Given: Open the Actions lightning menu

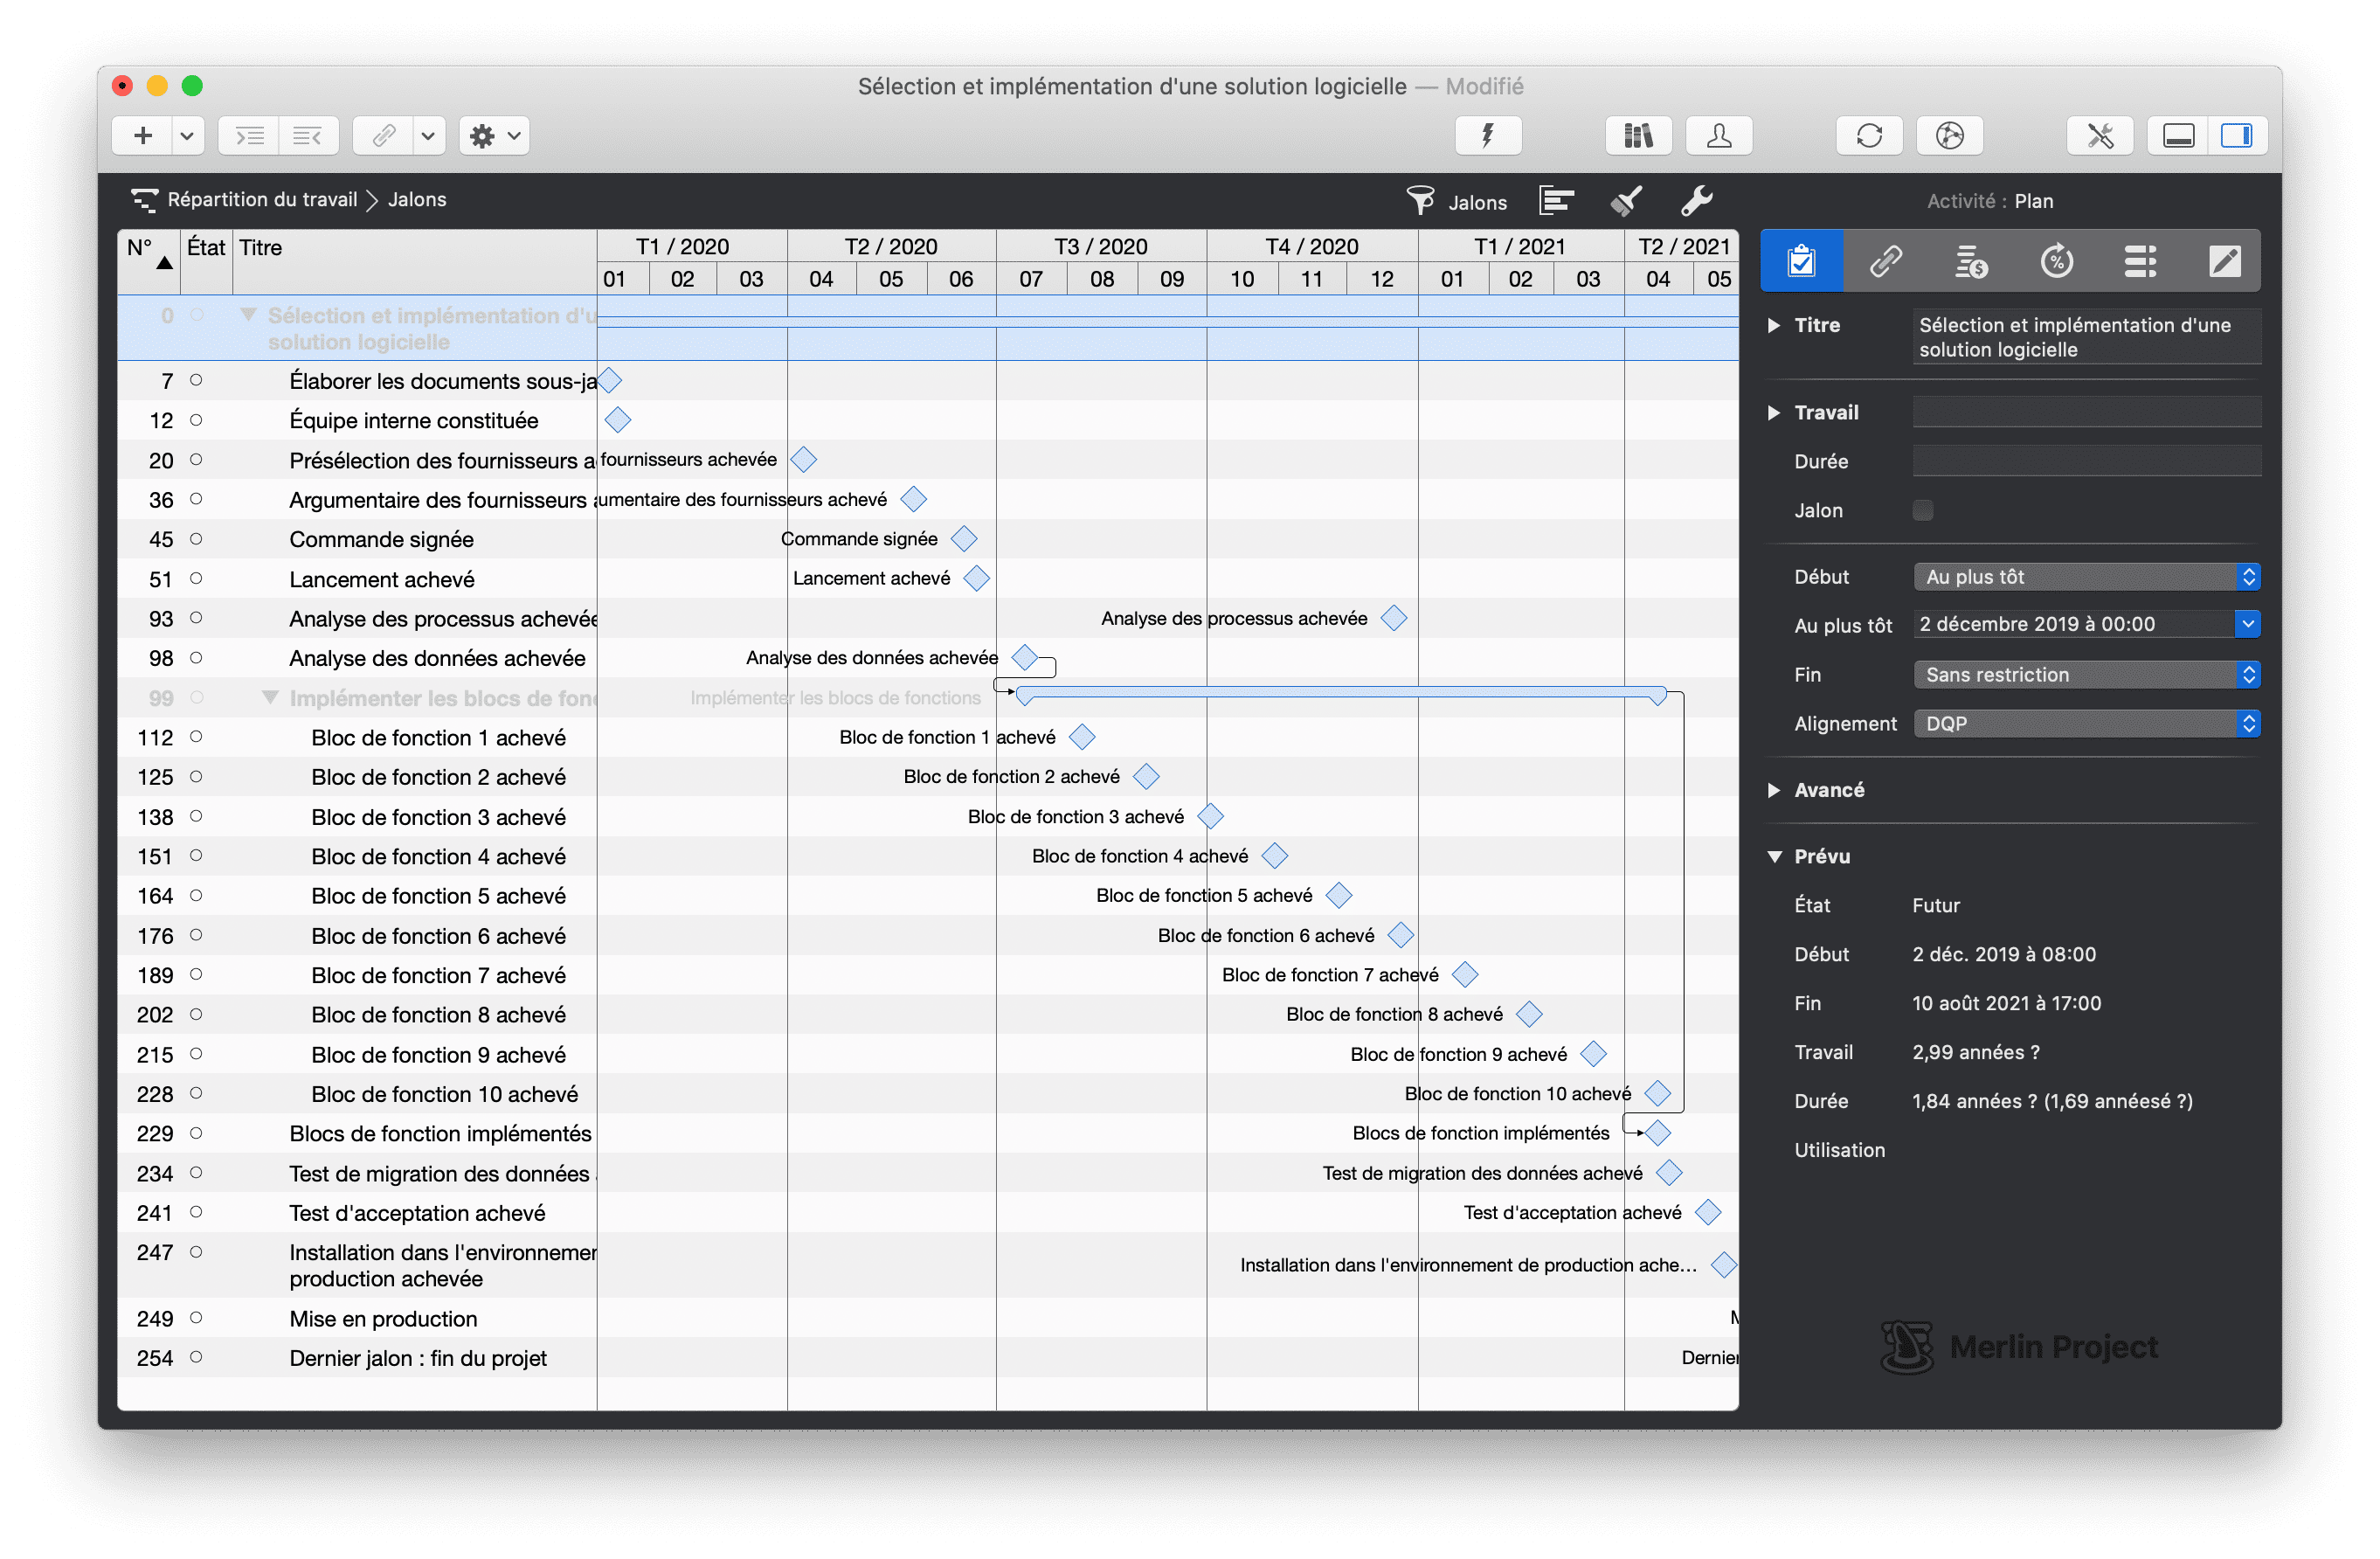Looking at the screenshot, I should pos(1489,135).
